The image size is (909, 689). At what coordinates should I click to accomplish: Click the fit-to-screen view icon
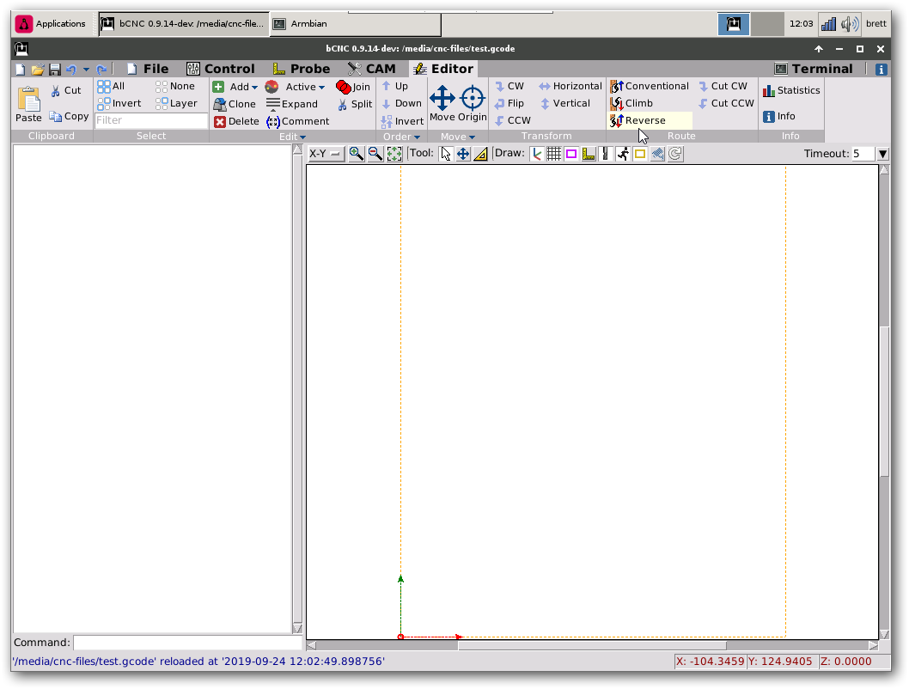[394, 154]
